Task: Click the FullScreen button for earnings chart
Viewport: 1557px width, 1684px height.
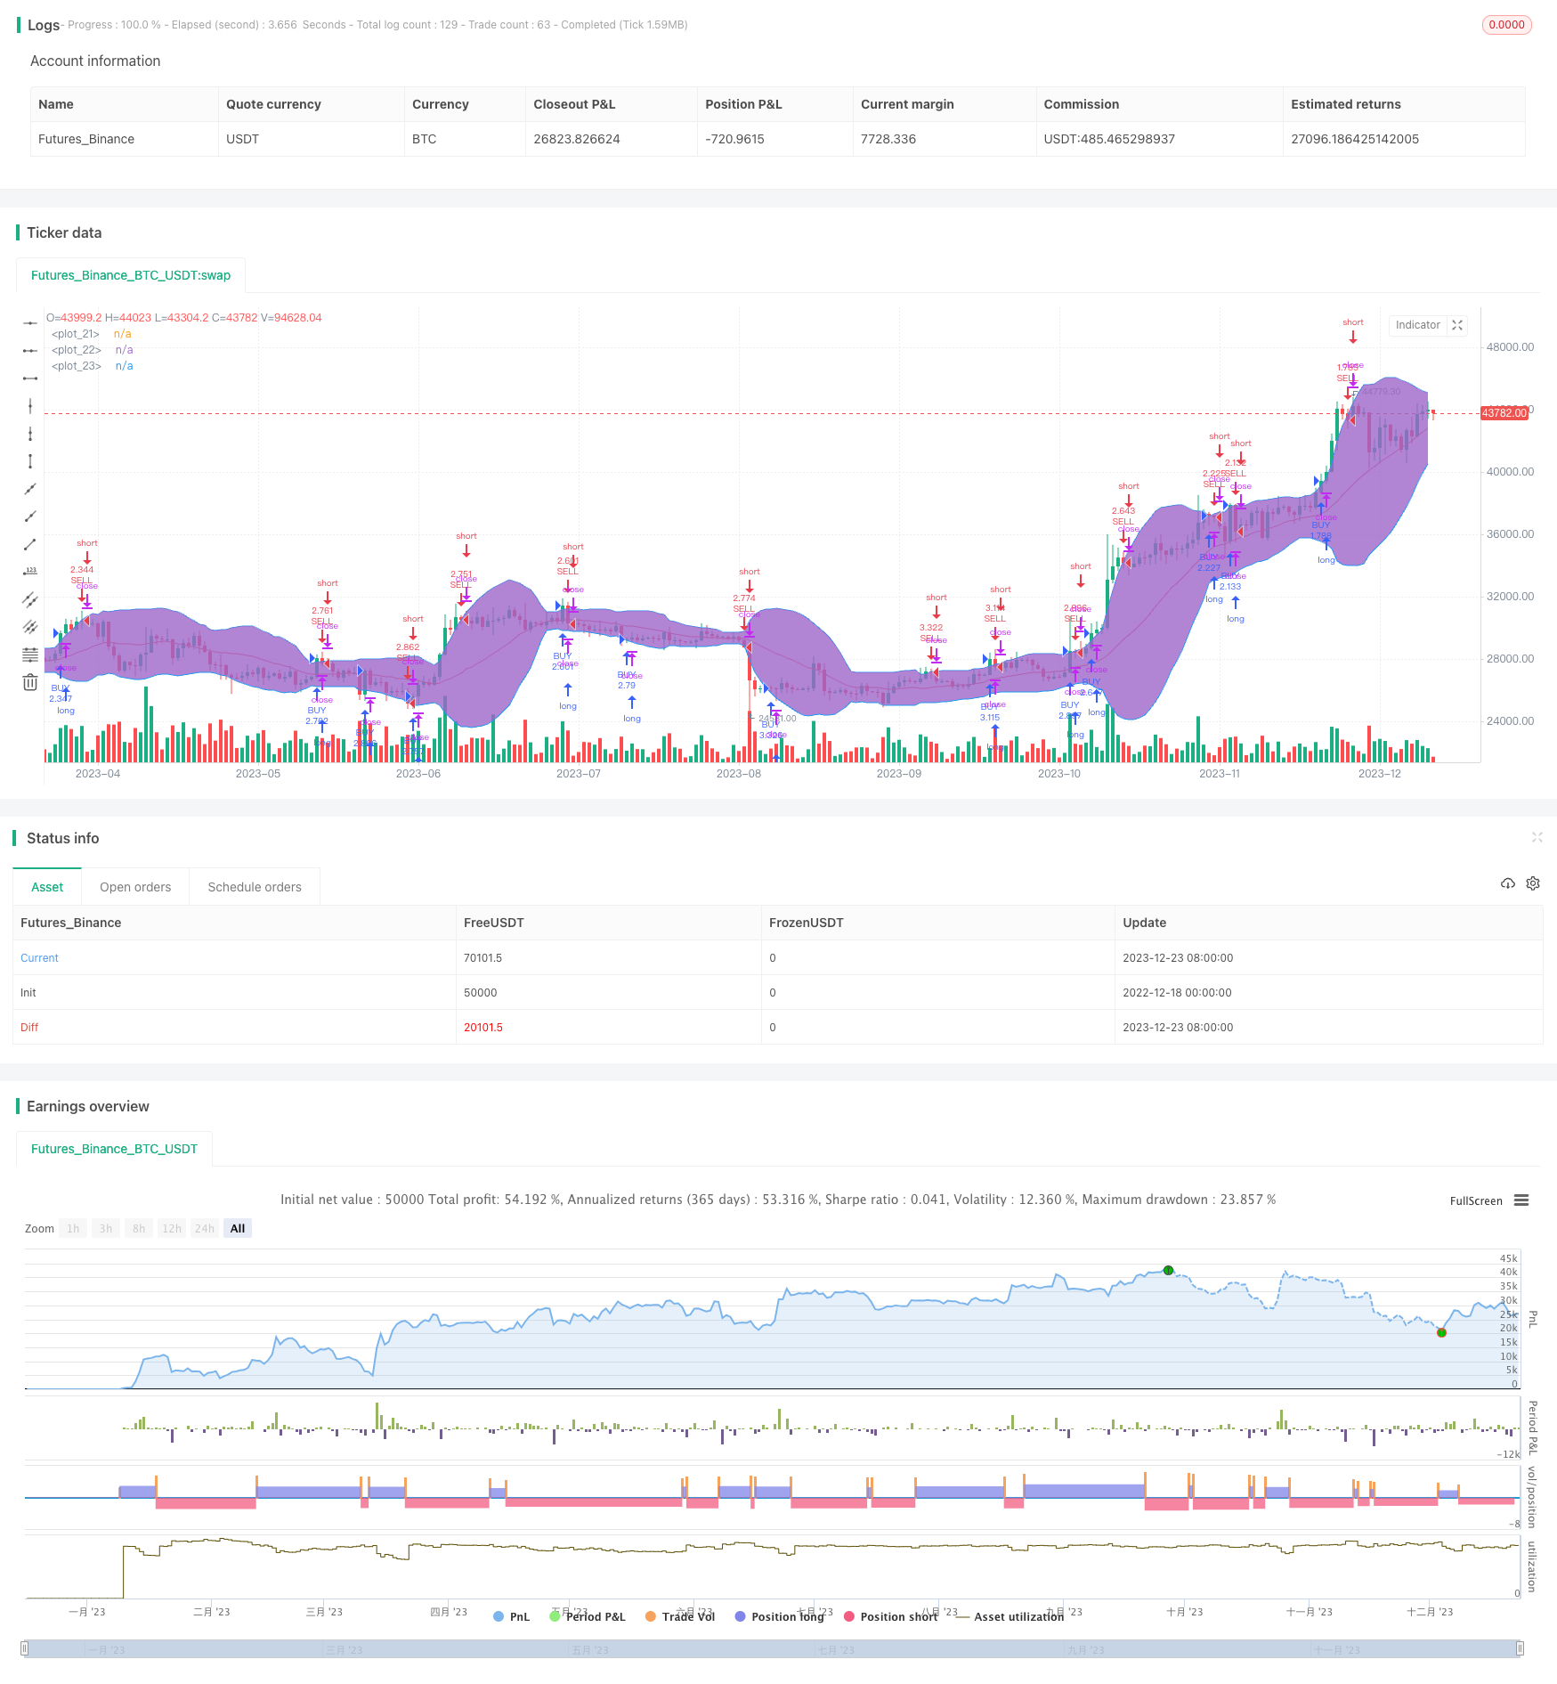Action: point(1475,1200)
